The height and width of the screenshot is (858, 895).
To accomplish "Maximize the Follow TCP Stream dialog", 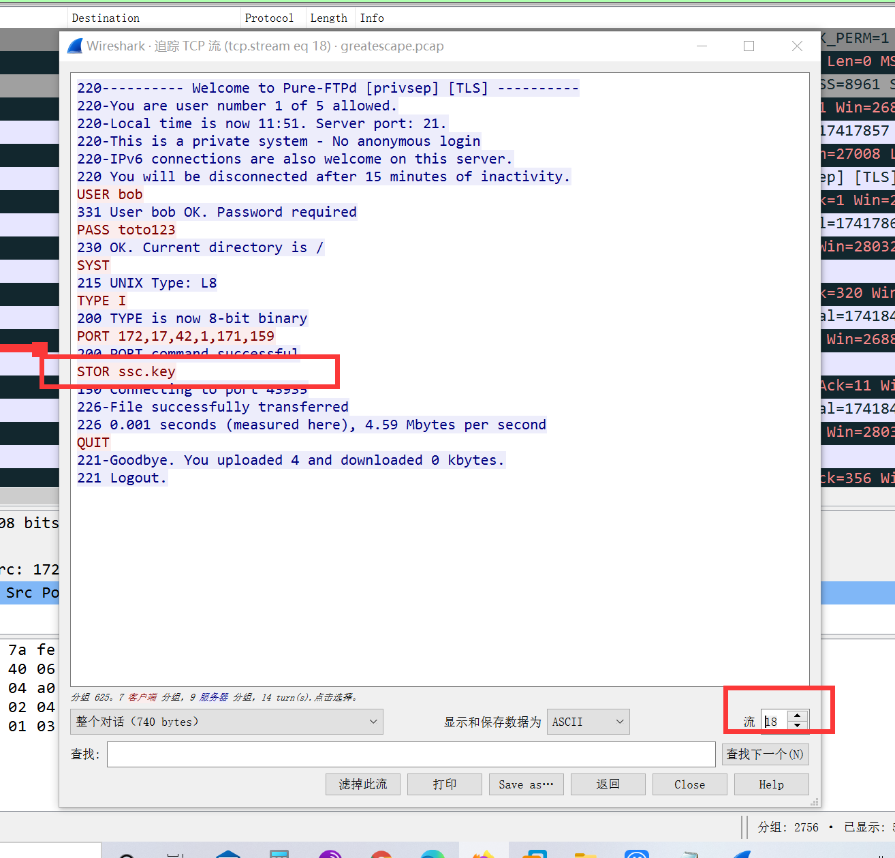I will click(749, 46).
